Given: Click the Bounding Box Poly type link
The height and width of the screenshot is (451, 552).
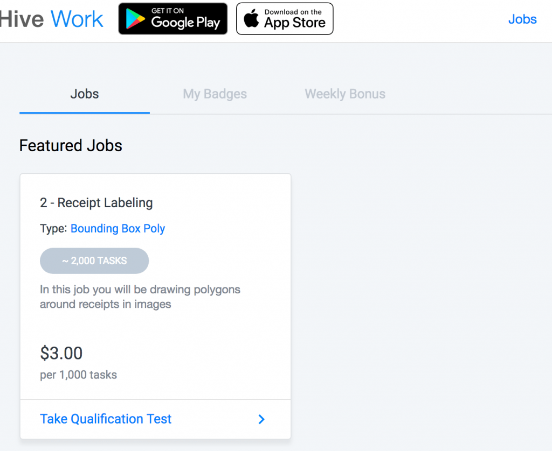Looking at the screenshot, I should pos(118,229).
